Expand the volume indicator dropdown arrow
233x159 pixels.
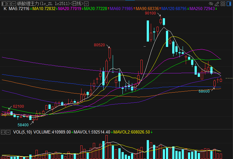tap(8, 132)
